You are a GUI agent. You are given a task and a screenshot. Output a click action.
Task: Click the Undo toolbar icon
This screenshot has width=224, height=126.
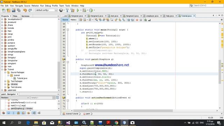[25, 10]
